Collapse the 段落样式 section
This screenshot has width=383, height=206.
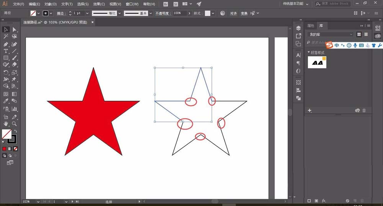point(309,52)
